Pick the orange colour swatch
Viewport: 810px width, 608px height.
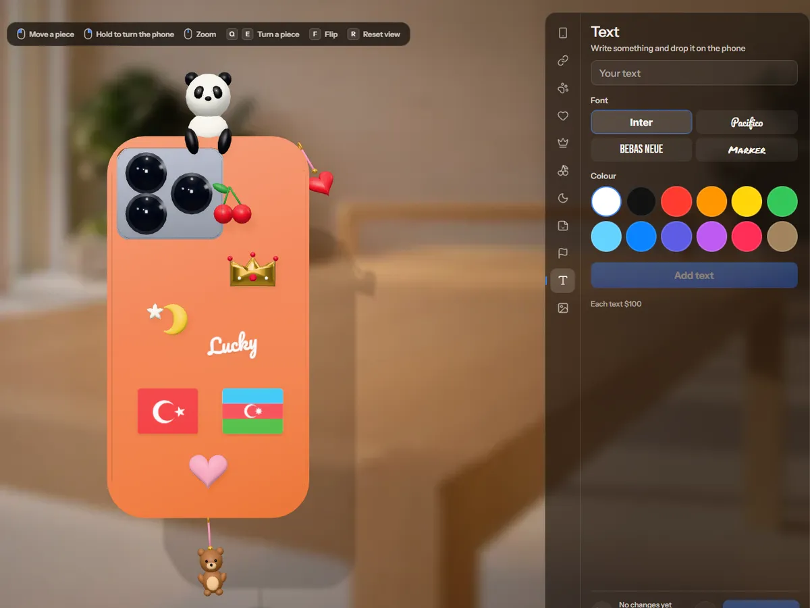(x=711, y=201)
